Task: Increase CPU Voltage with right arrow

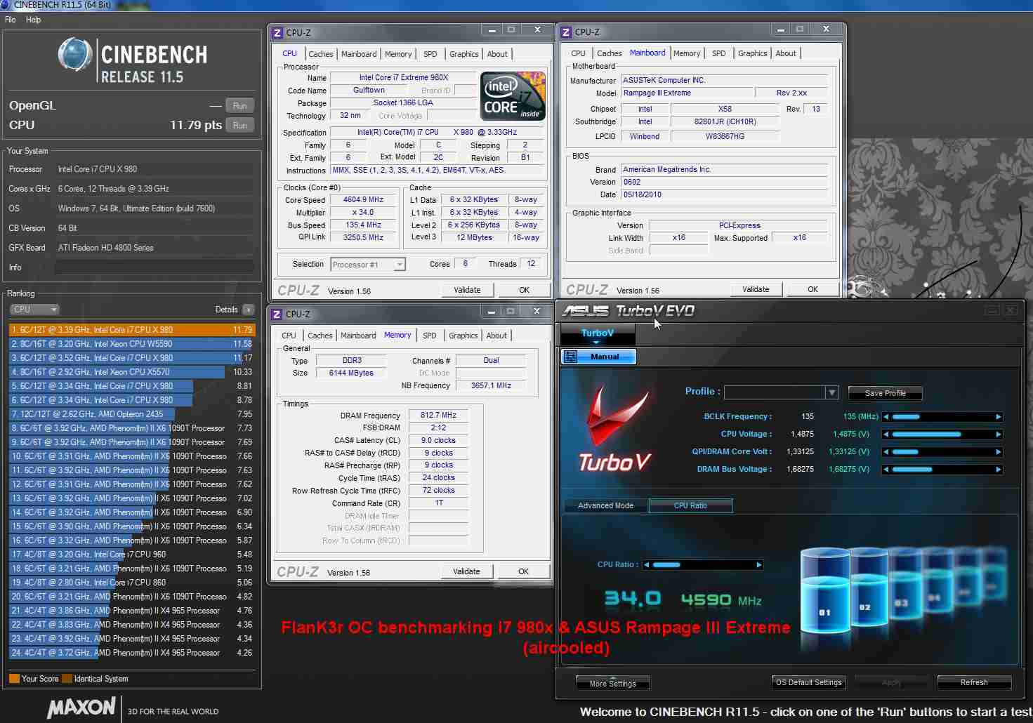Action: tap(999, 435)
